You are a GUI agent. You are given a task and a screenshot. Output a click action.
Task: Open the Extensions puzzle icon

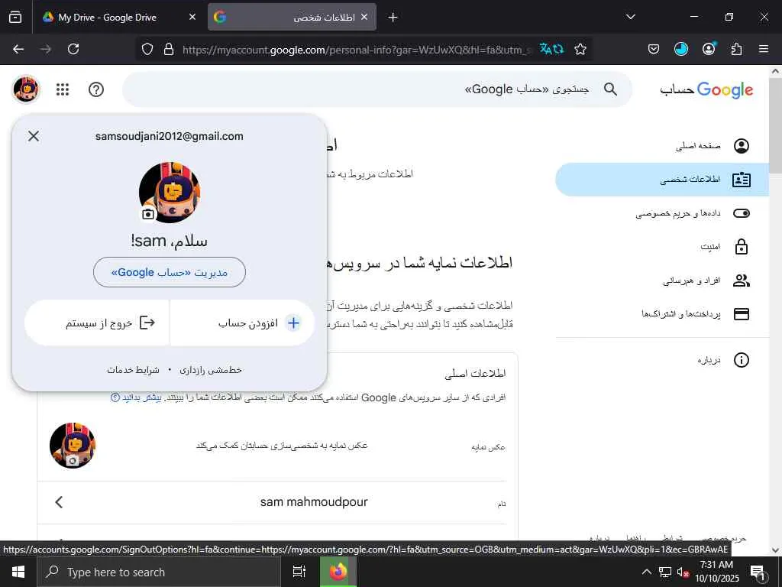pyautogui.click(x=736, y=49)
